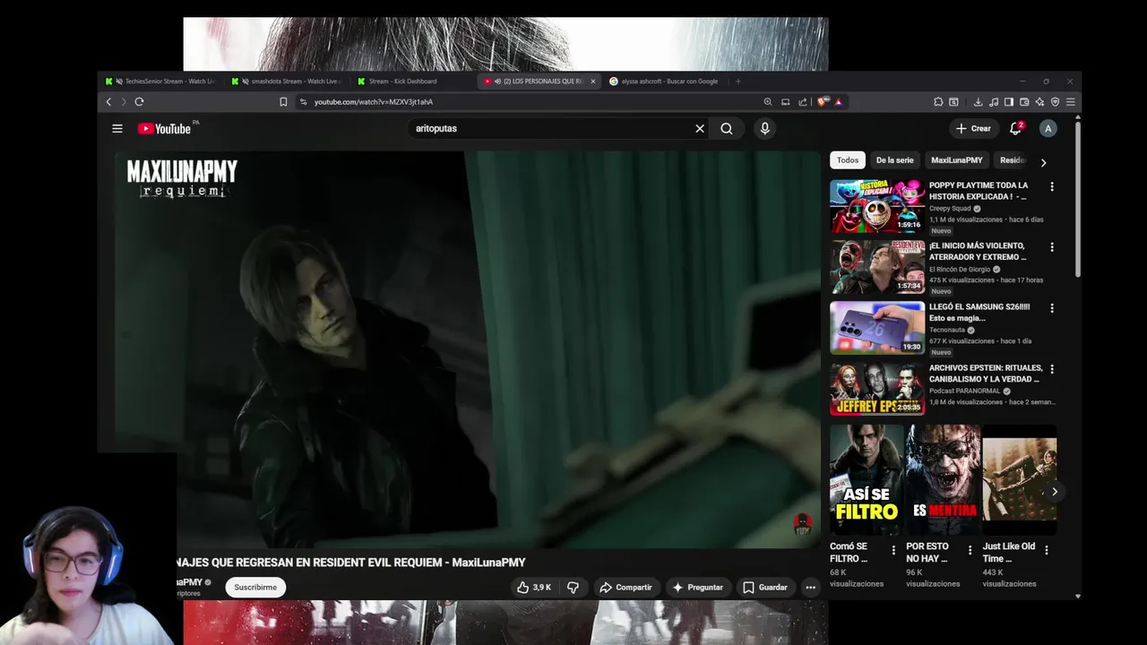Bookmark this page in address bar
The width and height of the screenshot is (1147, 645).
pos(283,102)
